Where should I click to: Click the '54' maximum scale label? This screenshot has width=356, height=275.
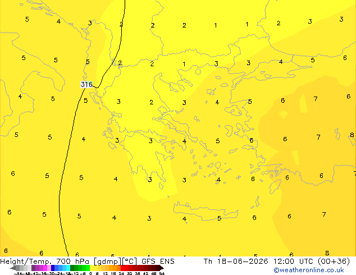point(162,273)
